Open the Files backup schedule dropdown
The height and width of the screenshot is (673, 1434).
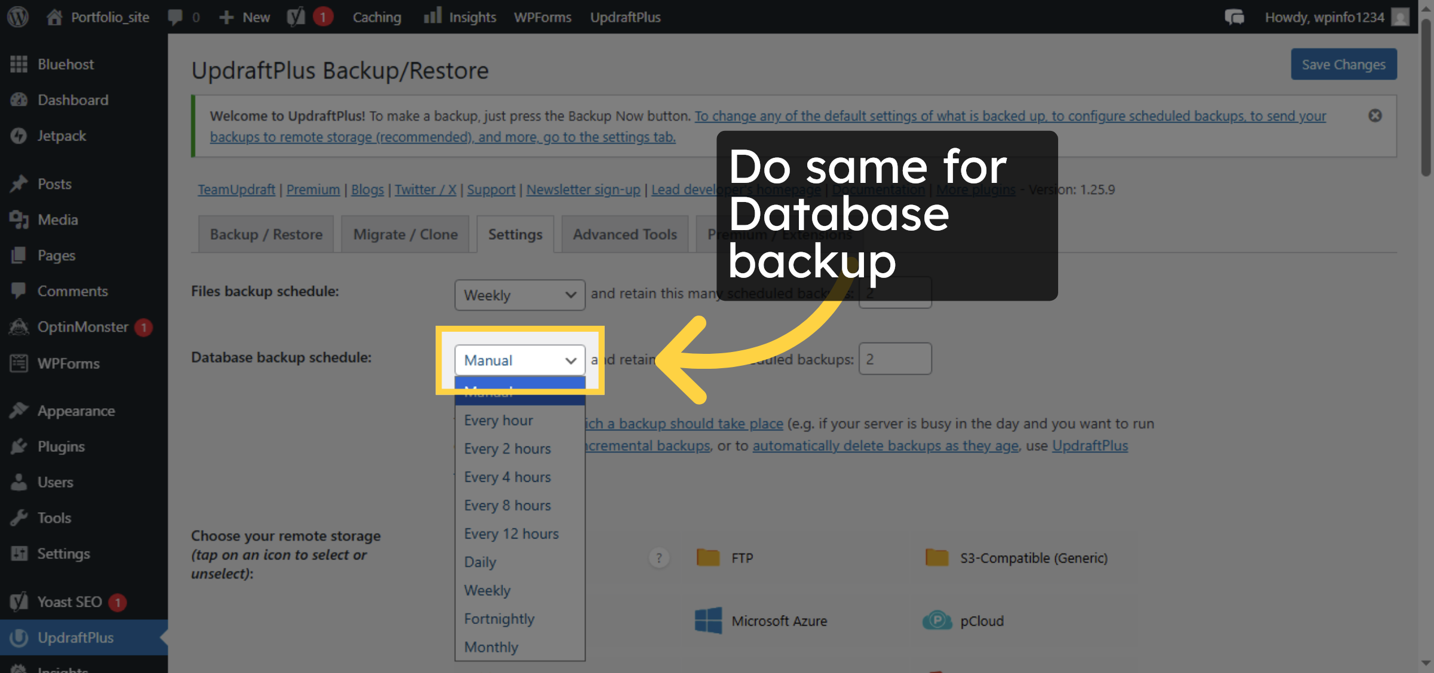coord(519,295)
